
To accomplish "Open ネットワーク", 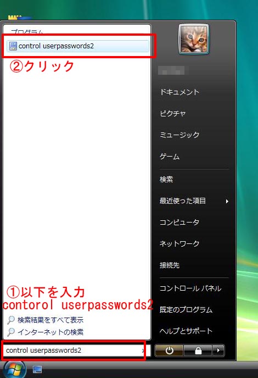I will tap(180, 244).
